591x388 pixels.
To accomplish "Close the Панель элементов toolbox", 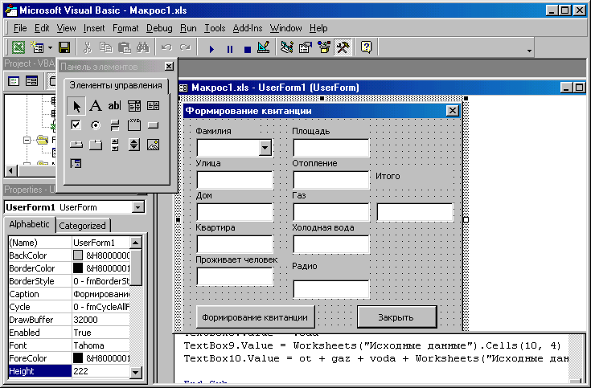I will (x=169, y=67).
